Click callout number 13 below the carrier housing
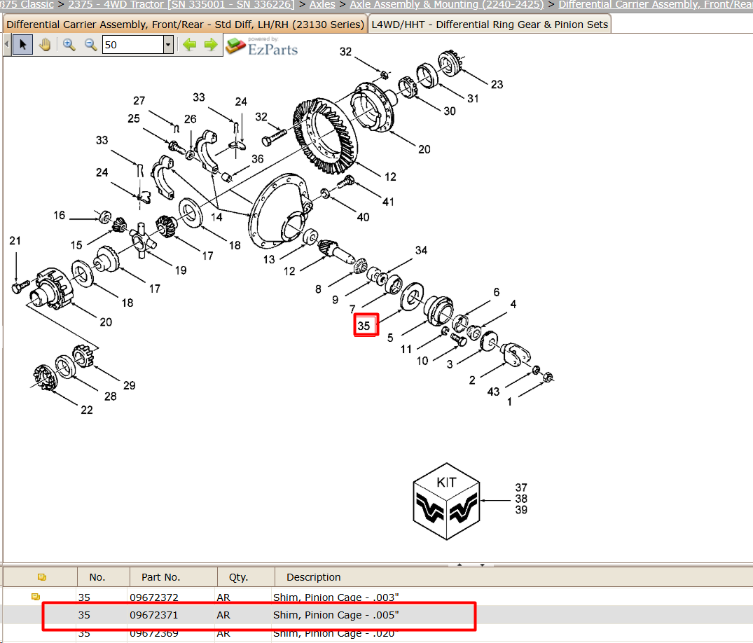This screenshot has height=643, width=753. [269, 260]
